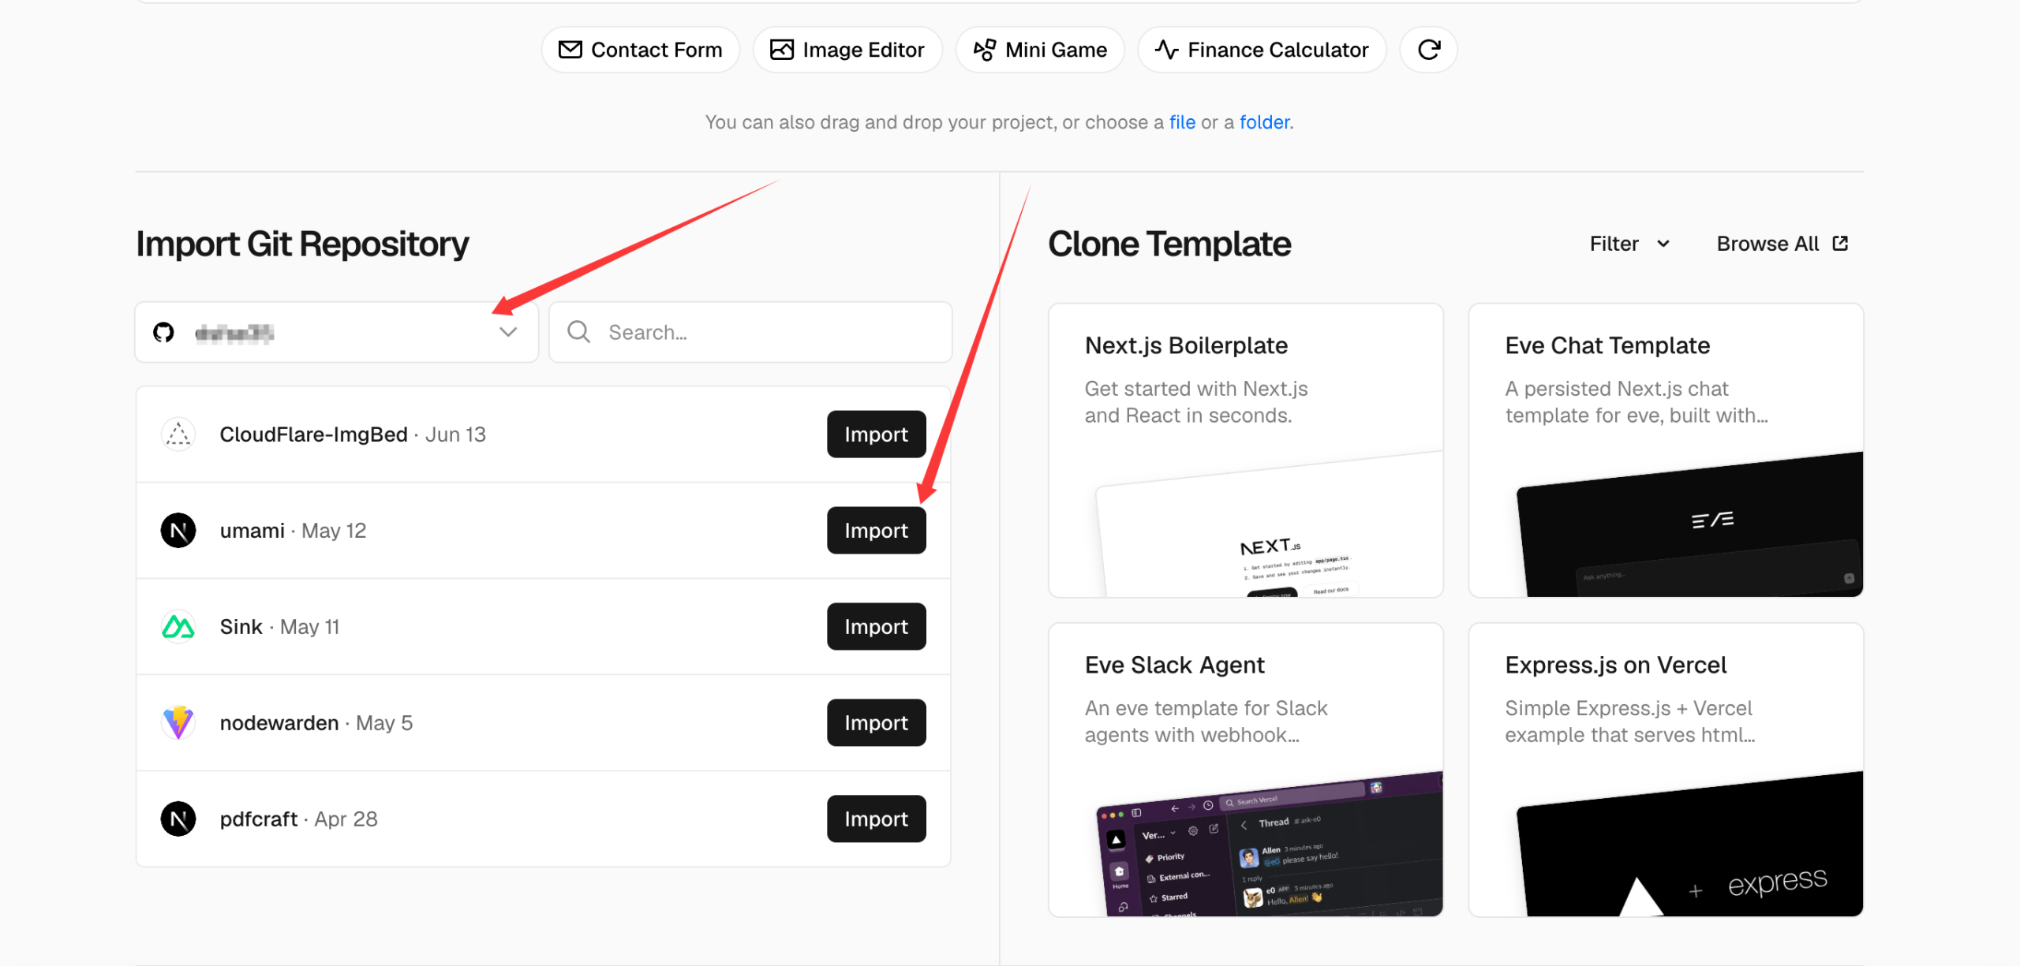Click the pulse icon in Finance Calculator
2020x966 pixels.
[1166, 50]
